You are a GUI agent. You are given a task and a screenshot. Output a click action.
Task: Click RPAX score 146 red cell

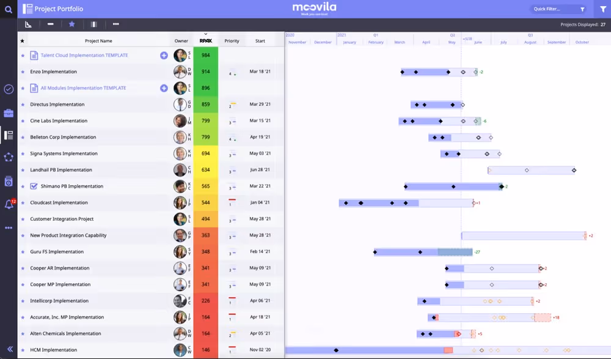point(206,350)
